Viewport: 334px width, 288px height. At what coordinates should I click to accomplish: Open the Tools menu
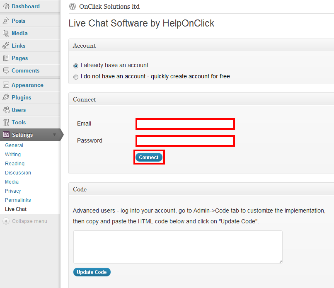[x=19, y=122]
